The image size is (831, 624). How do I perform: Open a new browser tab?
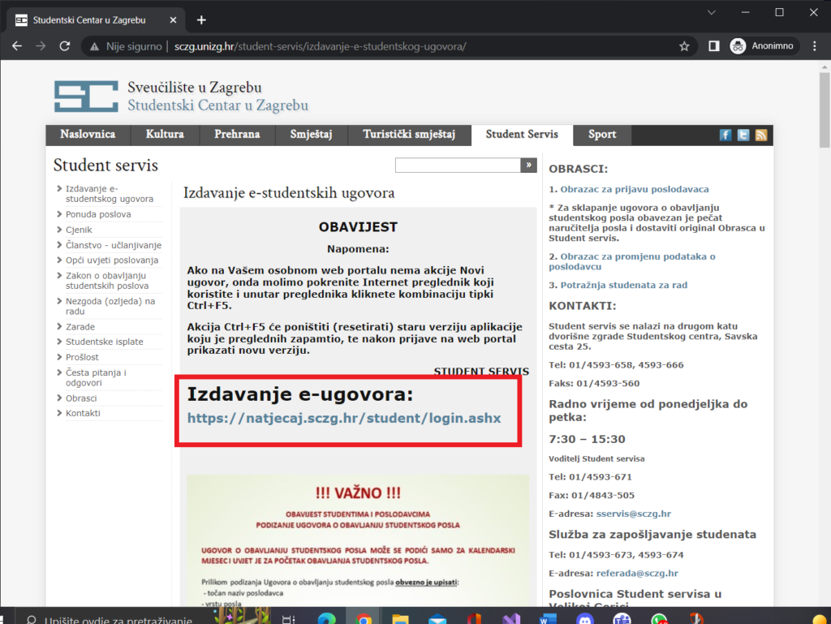click(201, 19)
